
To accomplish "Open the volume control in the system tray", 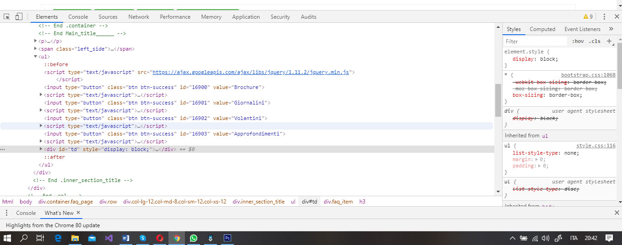I will [x=545, y=238].
